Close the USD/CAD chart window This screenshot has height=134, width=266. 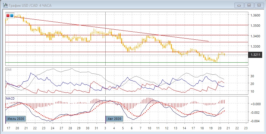click(x=259, y=5)
